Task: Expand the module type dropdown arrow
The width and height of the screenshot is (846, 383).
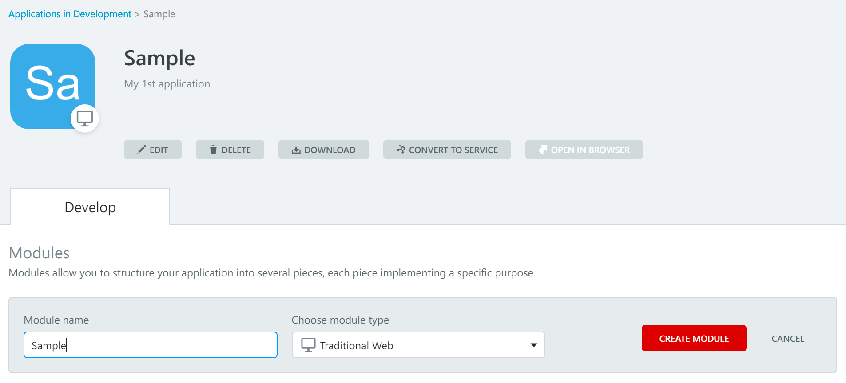Action: click(x=534, y=345)
